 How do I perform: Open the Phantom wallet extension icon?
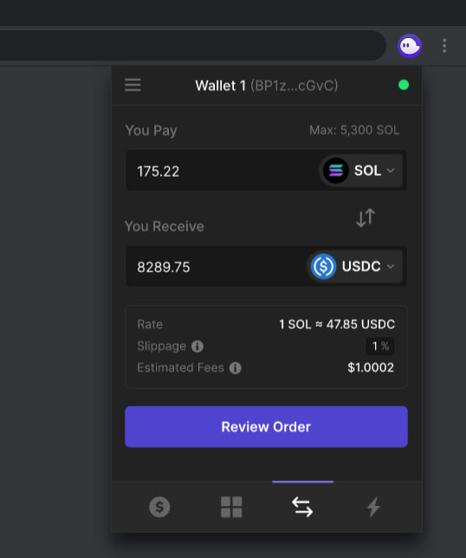click(x=410, y=46)
